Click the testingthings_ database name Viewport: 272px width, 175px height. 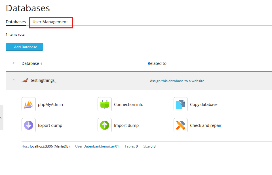(x=43, y=80)
